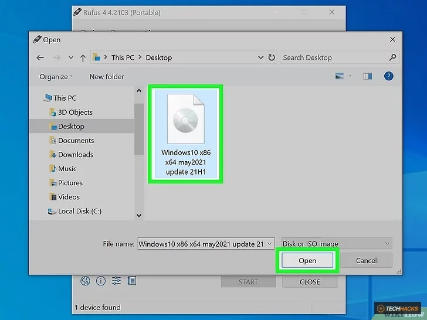Click START in the Rufus window
Viewport: 427px width, 320px height.
click(x=248, y=282)
